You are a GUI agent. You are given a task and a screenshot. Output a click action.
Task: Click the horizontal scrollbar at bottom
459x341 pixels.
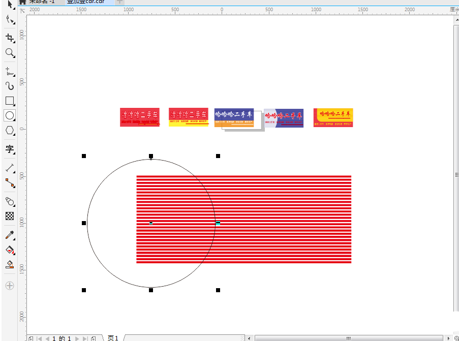(x=348, y=338)
